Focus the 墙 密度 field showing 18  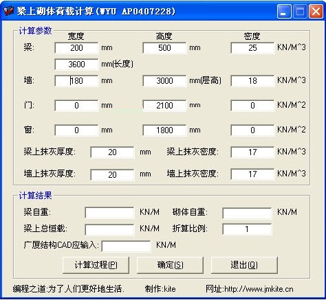[252, 81]
